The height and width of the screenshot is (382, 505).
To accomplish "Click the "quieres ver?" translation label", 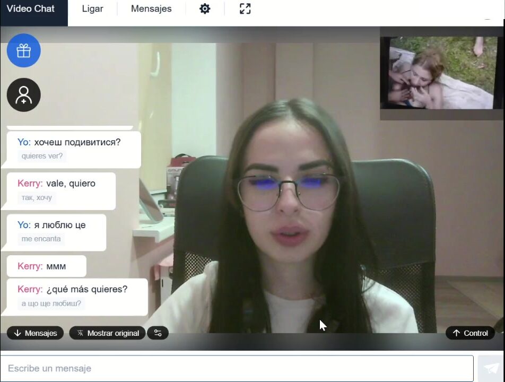I will [x=42, y=156].
